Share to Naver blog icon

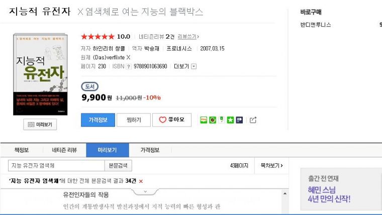[204, 120]
